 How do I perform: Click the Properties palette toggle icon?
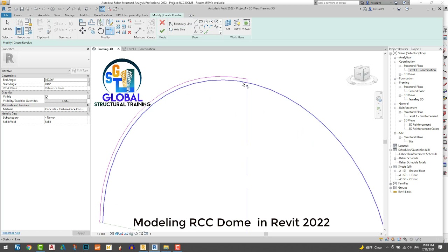[19, 31]
